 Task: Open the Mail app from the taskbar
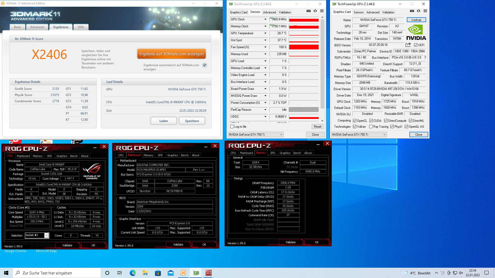tap(170, 273)
